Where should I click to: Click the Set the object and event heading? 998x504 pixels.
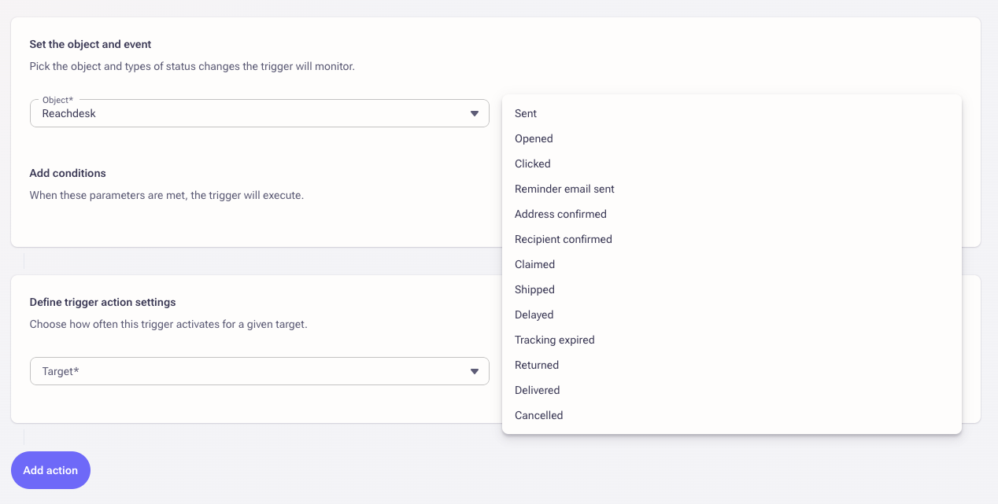[x=91, y=44]
